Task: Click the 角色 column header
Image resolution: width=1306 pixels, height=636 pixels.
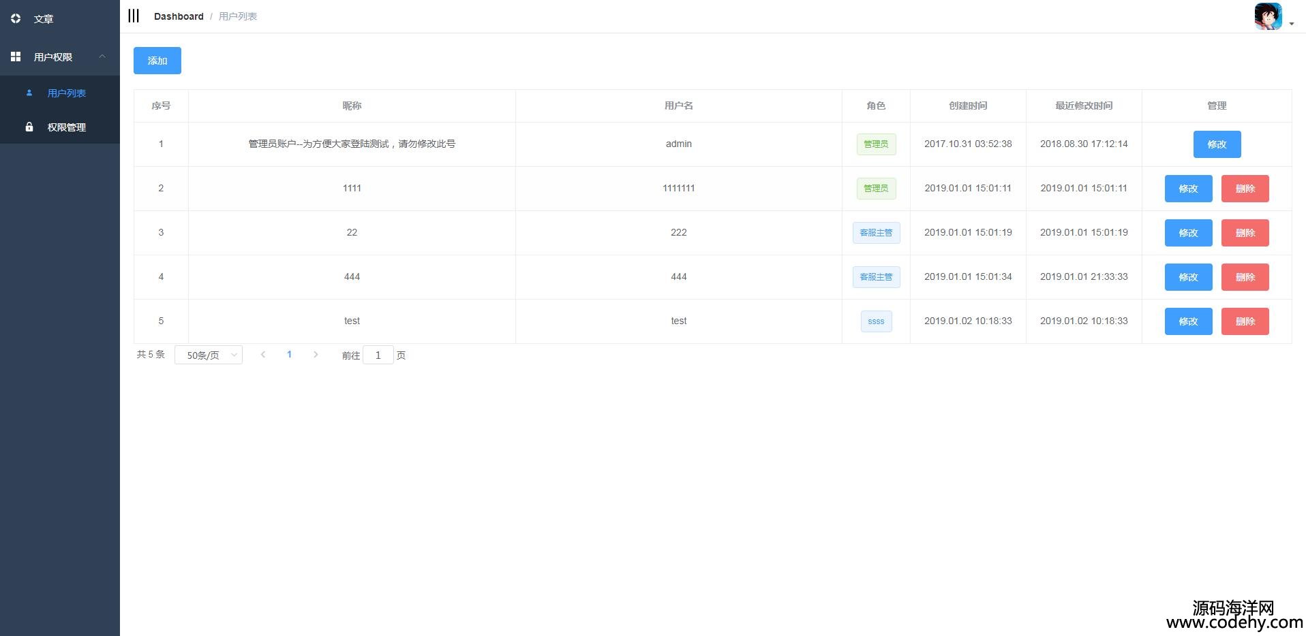Action: (x=876, y=106)
